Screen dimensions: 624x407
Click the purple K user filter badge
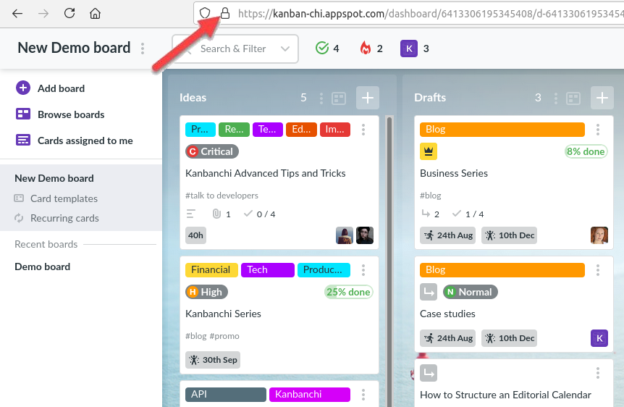click(x=409, y=49)
